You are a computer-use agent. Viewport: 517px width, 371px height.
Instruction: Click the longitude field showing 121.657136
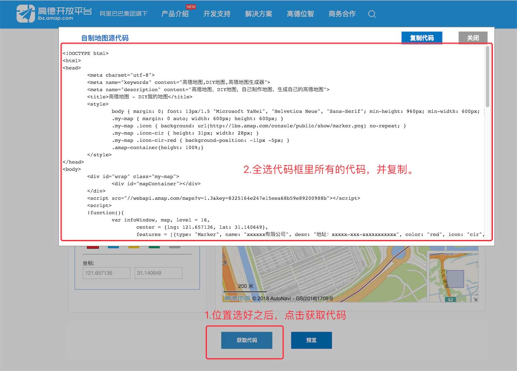point(106,273)
